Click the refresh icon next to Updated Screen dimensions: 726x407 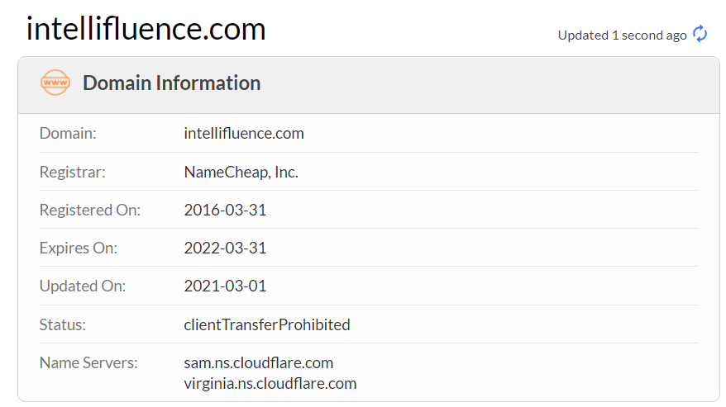(700, 34)
